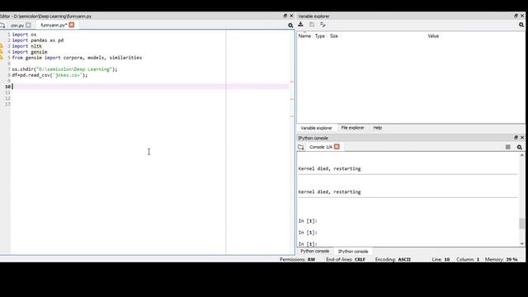This screenshot has width=528, height=297.
Task: Sort variables by the Size column
Action: [x=333, y=36]
